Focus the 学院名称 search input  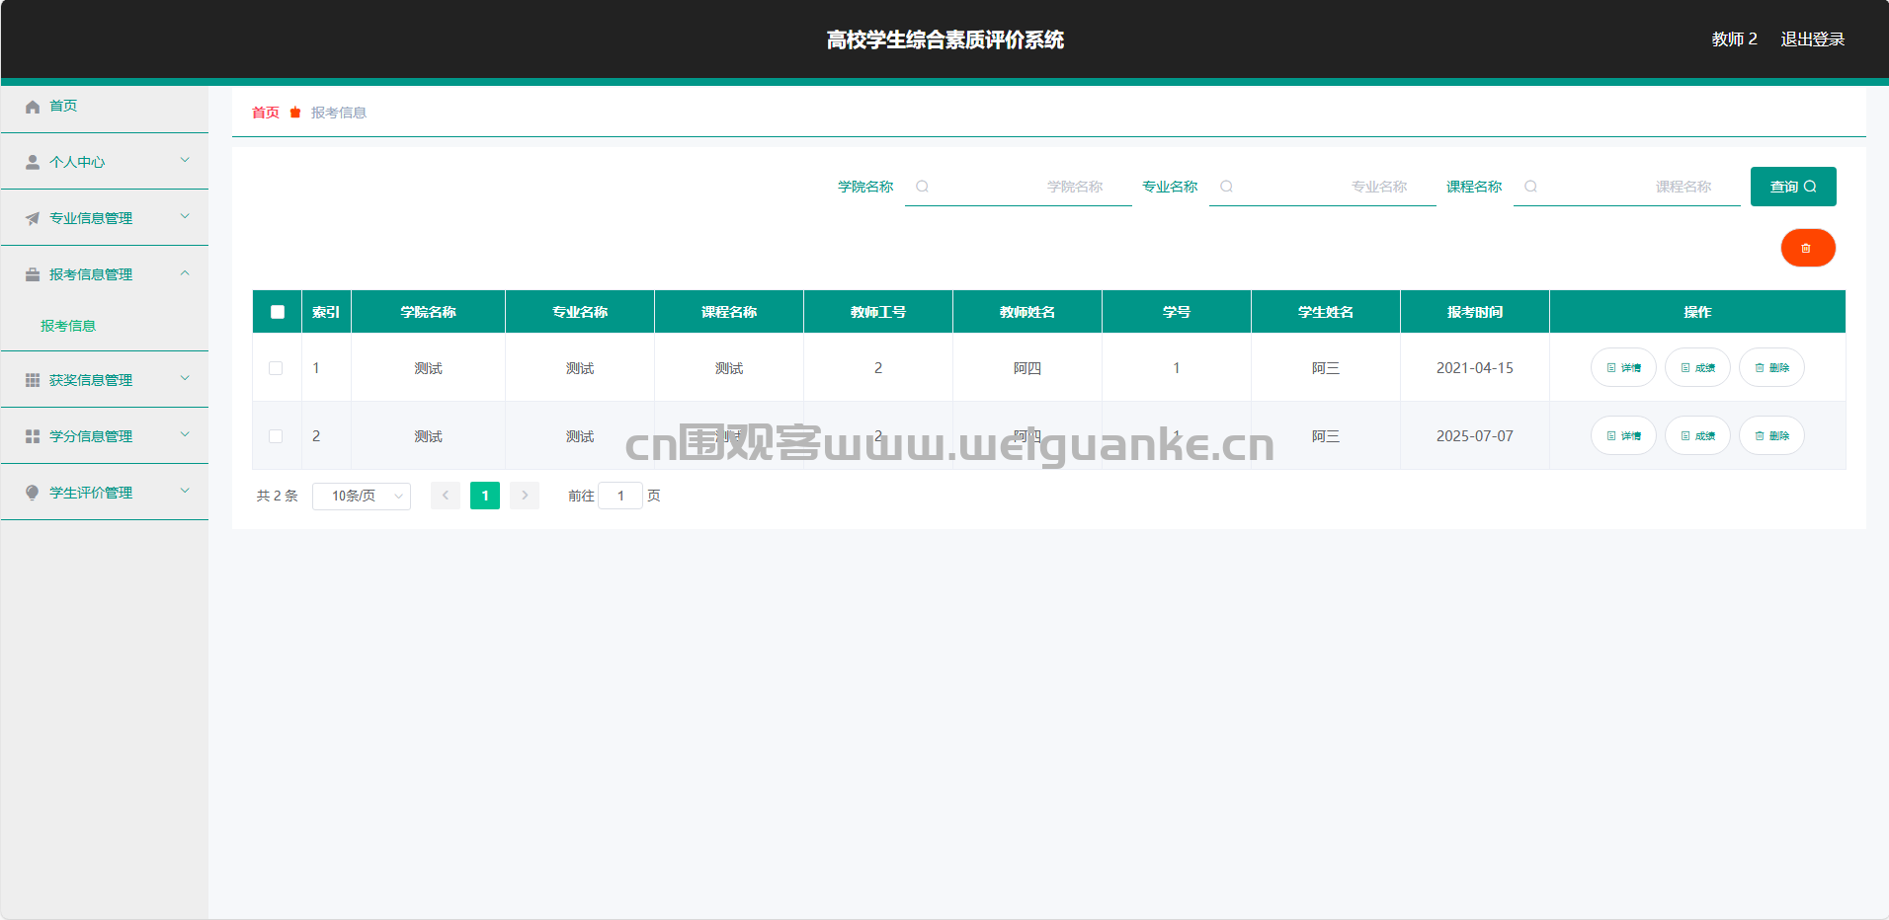(1019, 187)
